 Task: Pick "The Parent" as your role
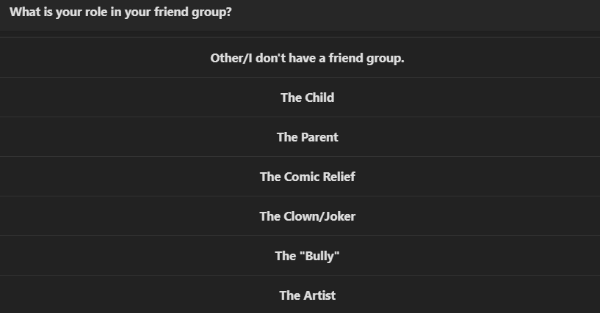307,137
